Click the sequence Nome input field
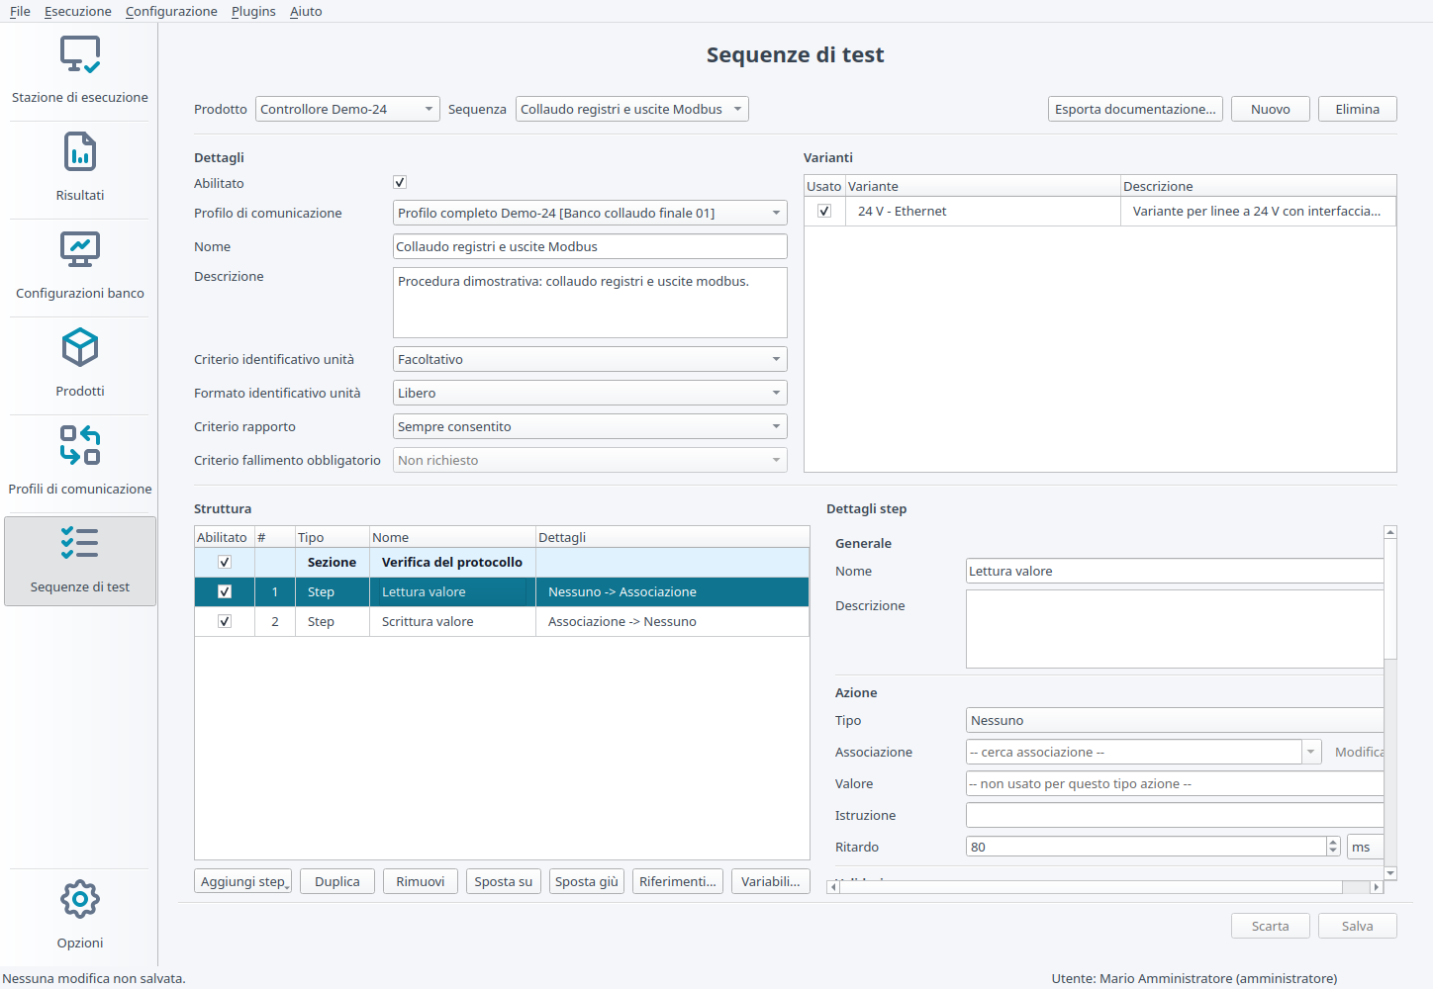Image resolution: width=1433 pixels, height=989 pixels. click(590, 246)
